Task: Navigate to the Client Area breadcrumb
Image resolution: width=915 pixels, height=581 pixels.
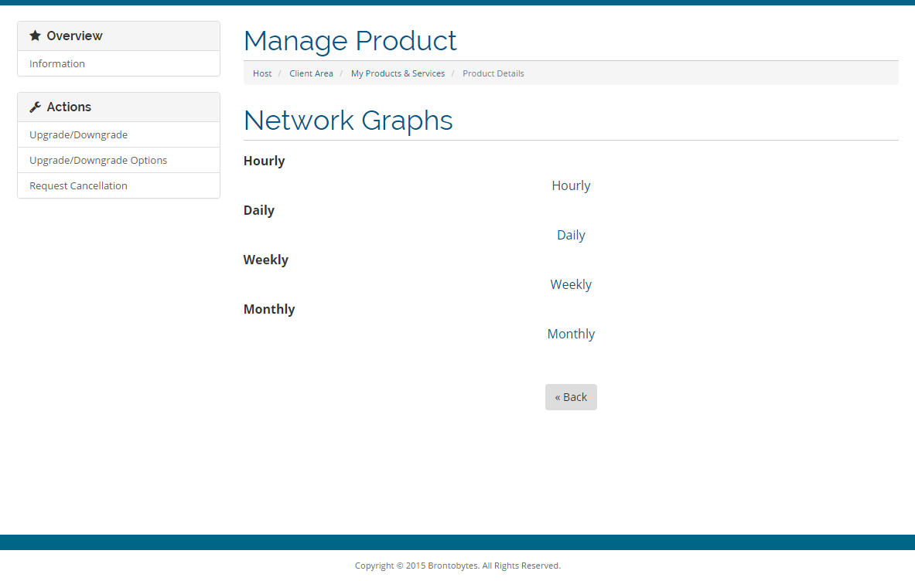Action: click(311, 73)
